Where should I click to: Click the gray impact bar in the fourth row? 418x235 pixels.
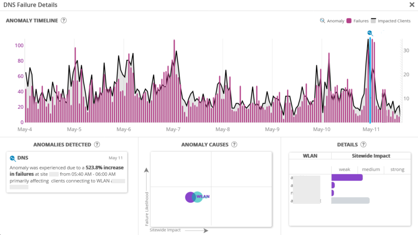350,200
